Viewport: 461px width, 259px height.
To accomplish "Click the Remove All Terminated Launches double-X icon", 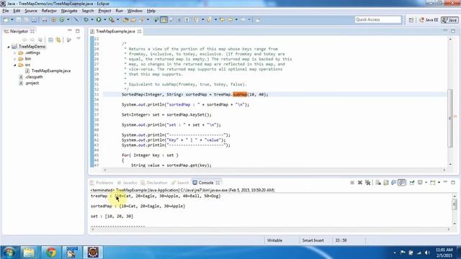I will (x=367, y=183).
